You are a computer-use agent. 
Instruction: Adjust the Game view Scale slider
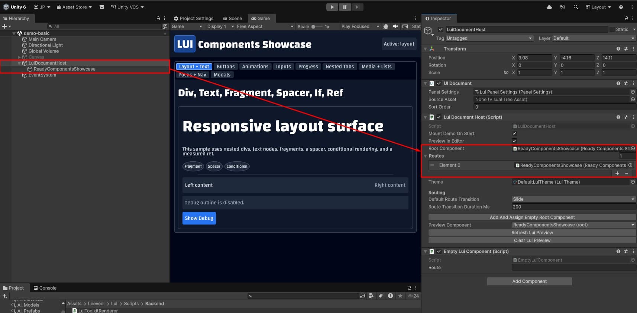317,26
